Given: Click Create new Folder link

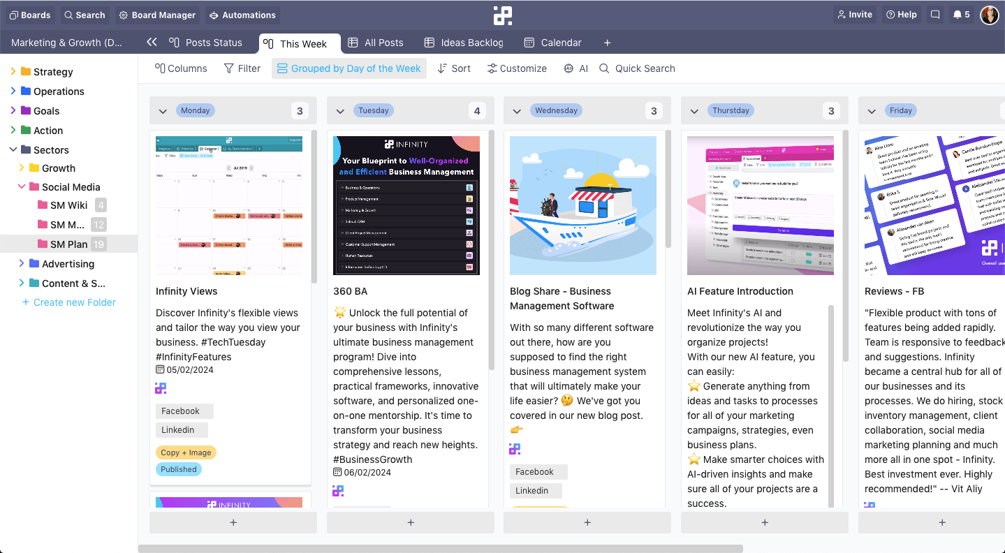Looking at the screenshot, I should click(68, 302).
